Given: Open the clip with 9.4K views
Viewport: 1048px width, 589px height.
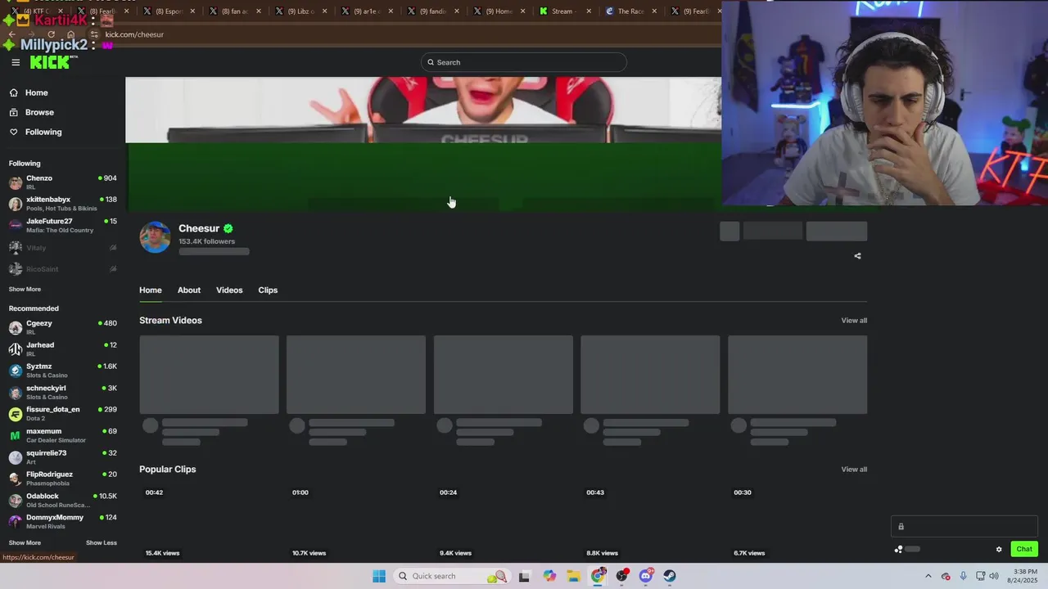Looking at the screenshot, I should pyautogui.click(x=504, y=523).
